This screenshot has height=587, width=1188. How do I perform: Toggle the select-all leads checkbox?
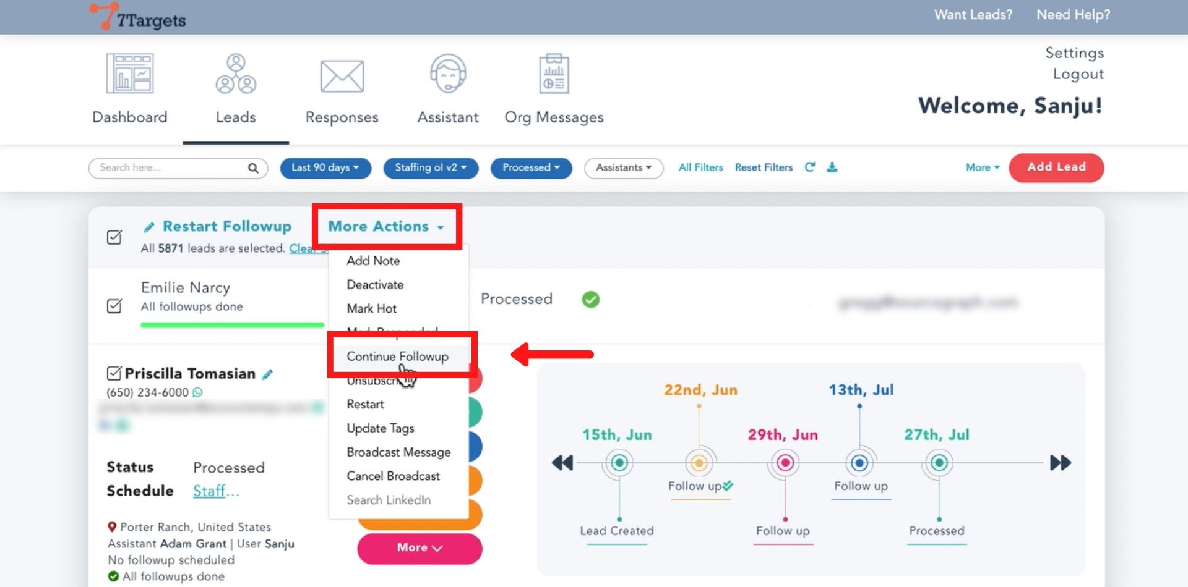click(x=114, y=237)
